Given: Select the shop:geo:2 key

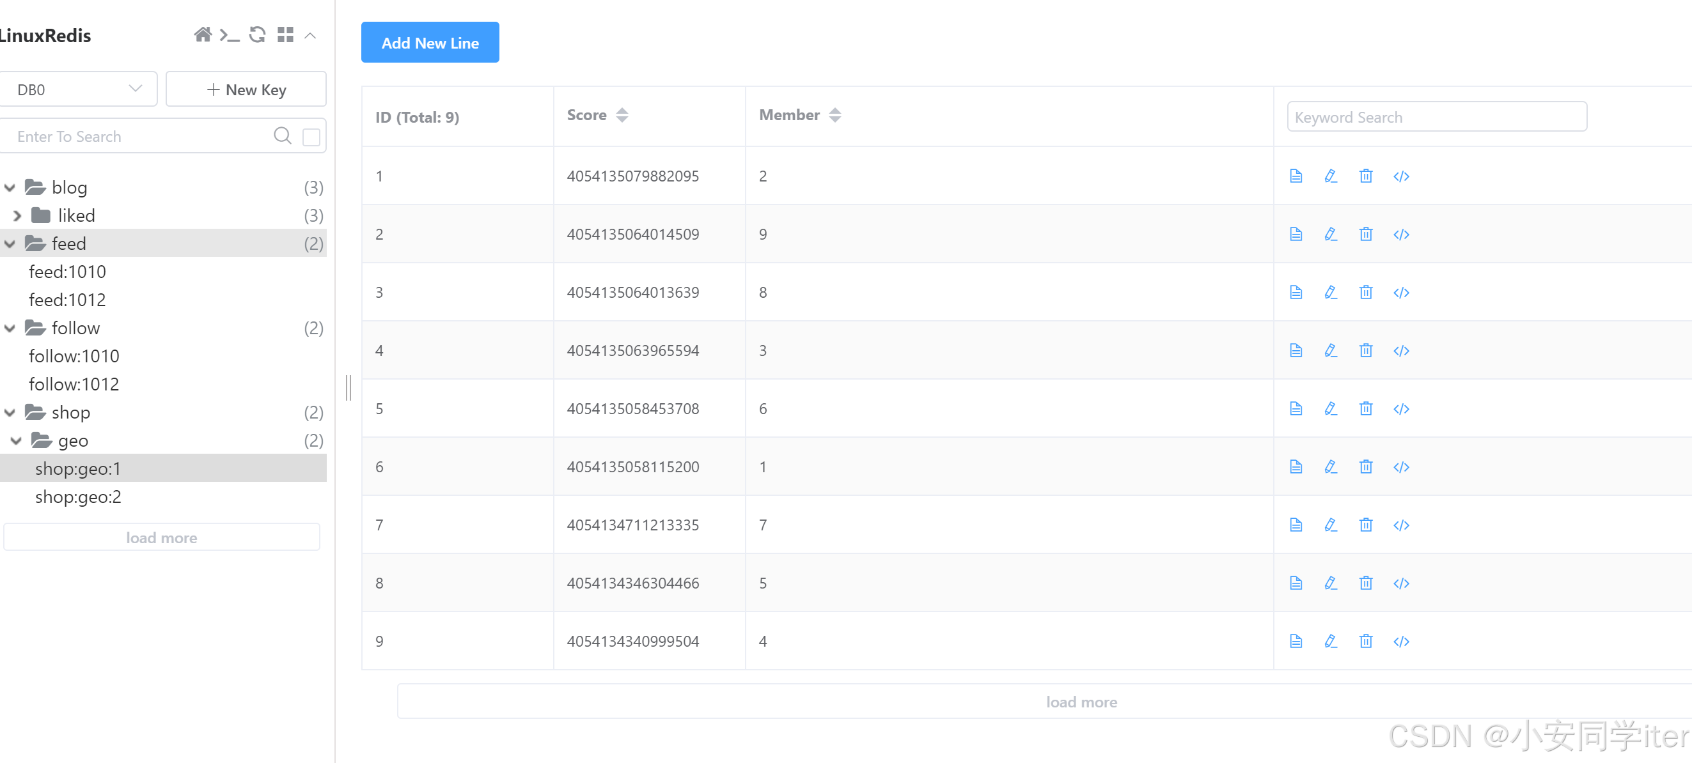Looking at the screenshot, I should pos(78,497).
